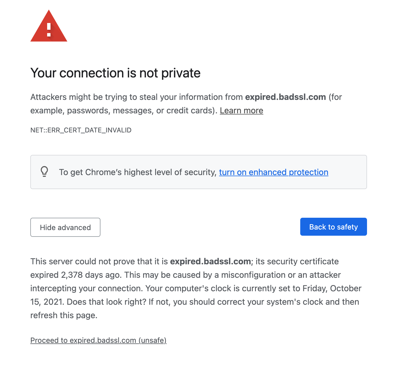Select the gray Chrome security suggestion icon
The width and height of the screenshot is (399, 367).
coord(44,171)
